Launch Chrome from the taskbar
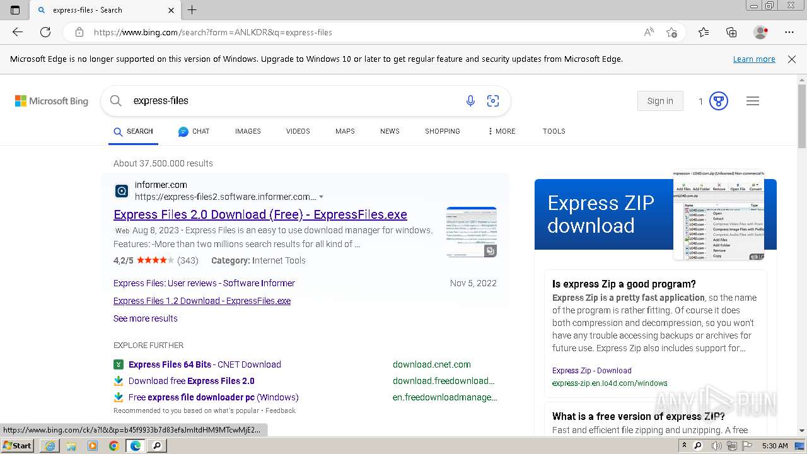Image resolution: width=807 pixels, height=454 pixels. [114, 446]
